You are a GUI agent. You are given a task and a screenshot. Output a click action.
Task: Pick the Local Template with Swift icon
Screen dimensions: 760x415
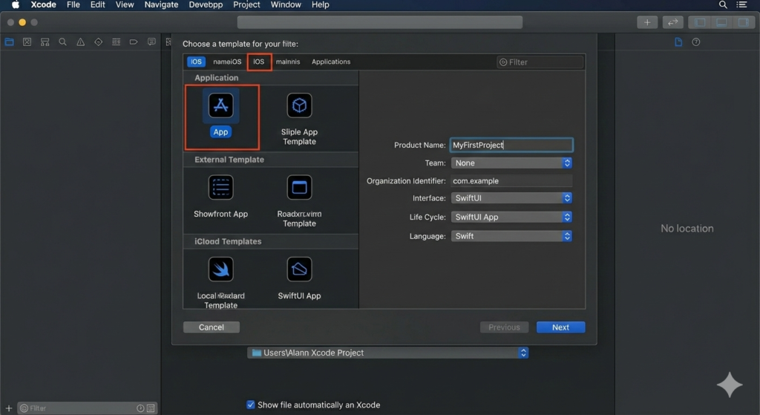point(220,269)
